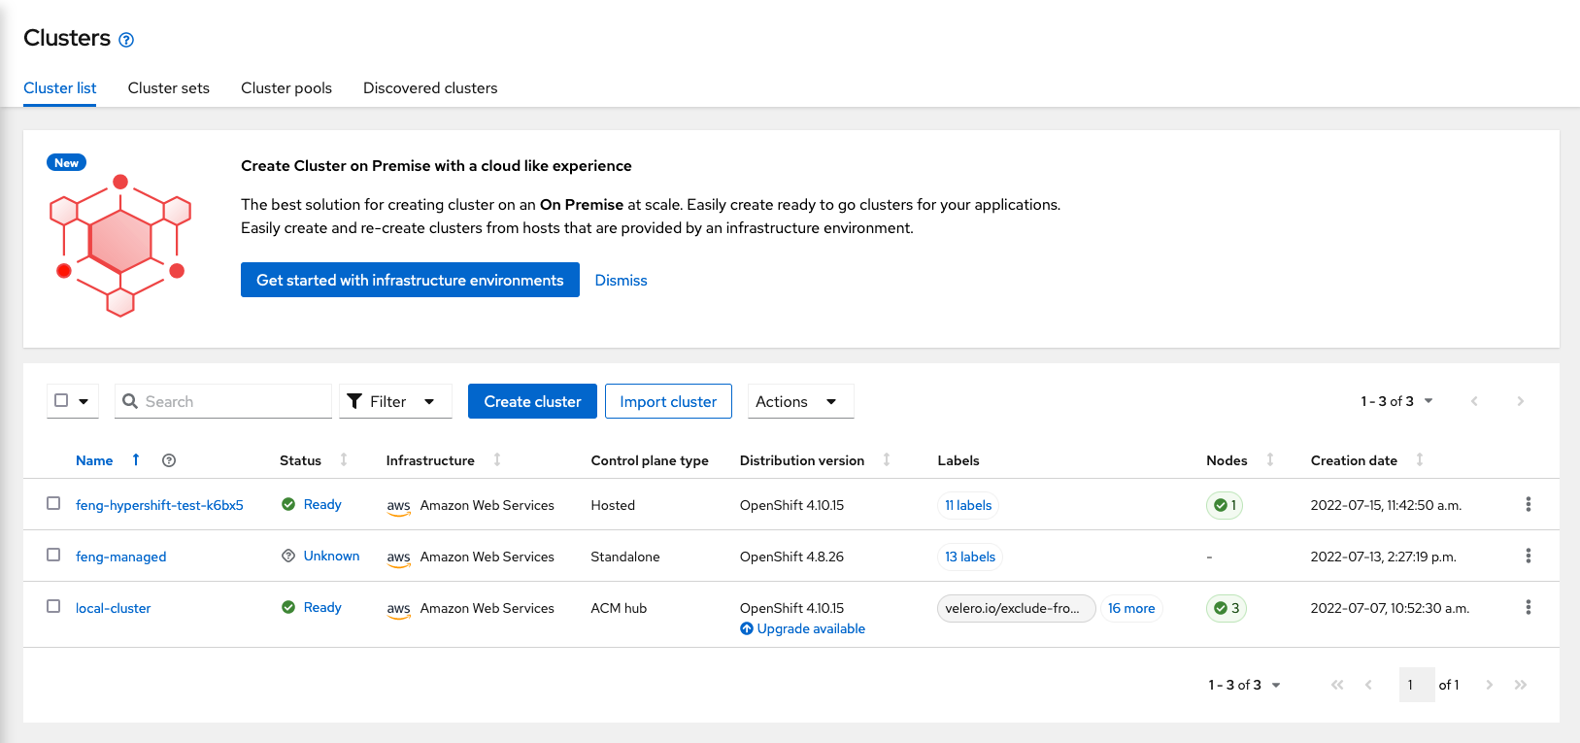
Task: Click the help icon next to Name column
Action: point(169,460)
